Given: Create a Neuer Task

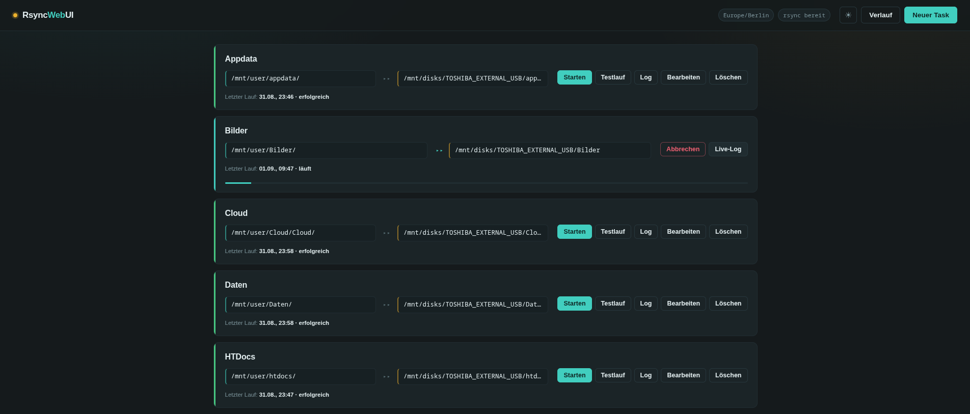Looking at the screenshot, I should pyautogui.click(x=930, y=15).
